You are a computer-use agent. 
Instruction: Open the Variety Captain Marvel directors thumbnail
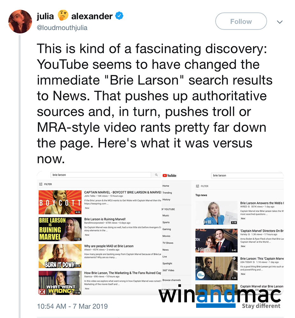tap(216, 240)
